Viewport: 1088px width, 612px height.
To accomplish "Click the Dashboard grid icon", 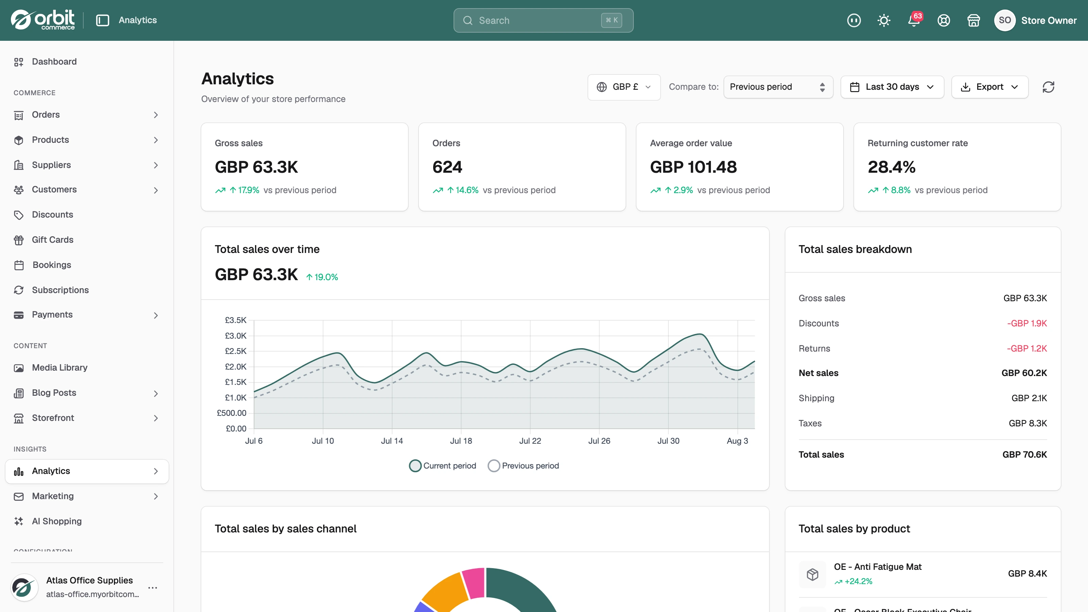I will [x=19, y=62].
